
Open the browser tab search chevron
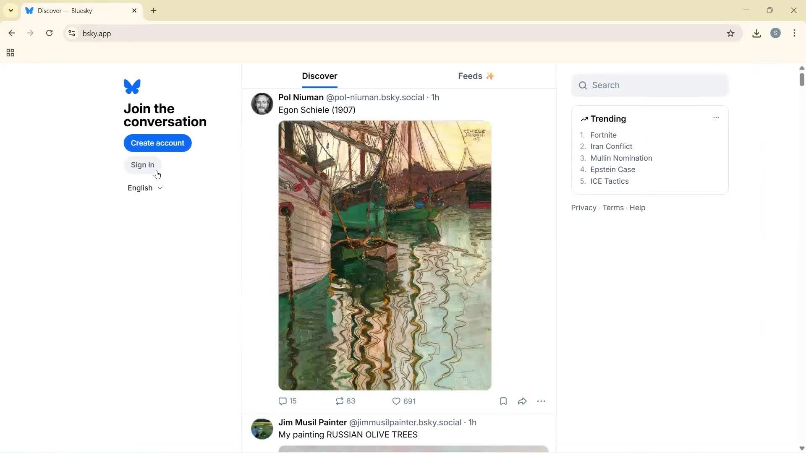pyautogui.click(x=10, y=10)
